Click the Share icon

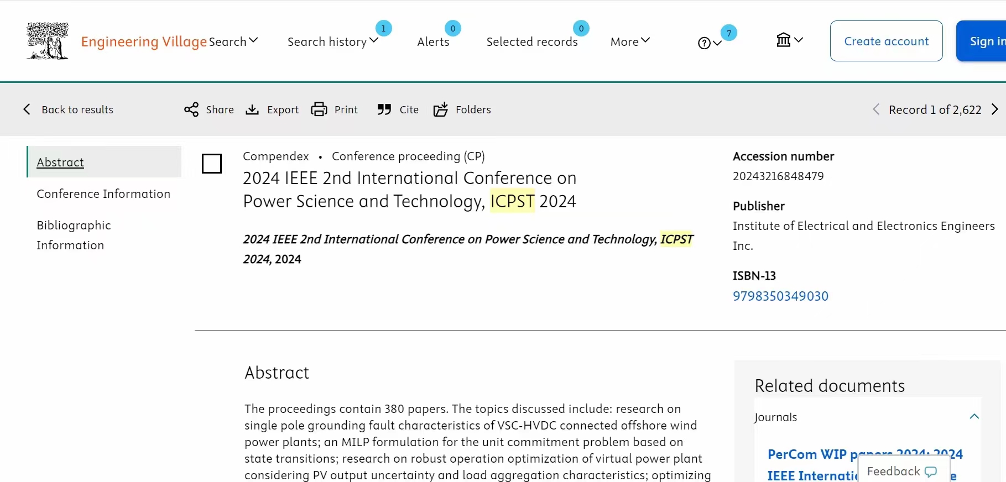tap(191, 109)
